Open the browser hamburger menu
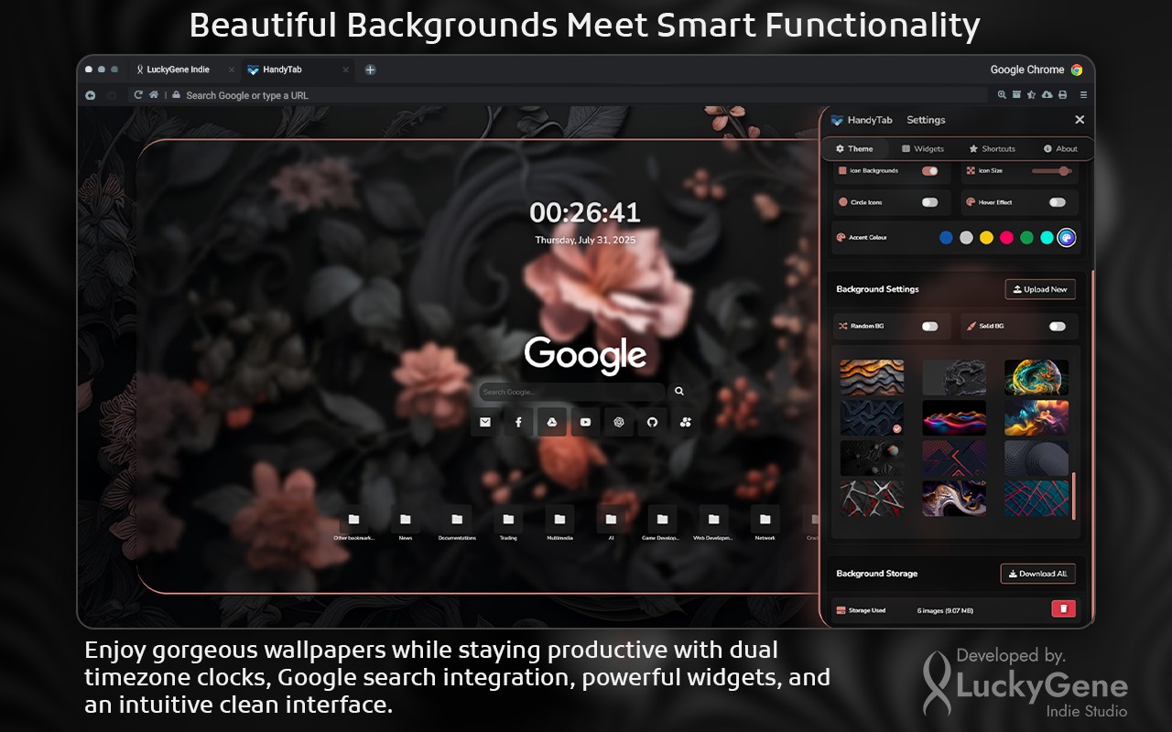1172x732 pixels. 1083,95
